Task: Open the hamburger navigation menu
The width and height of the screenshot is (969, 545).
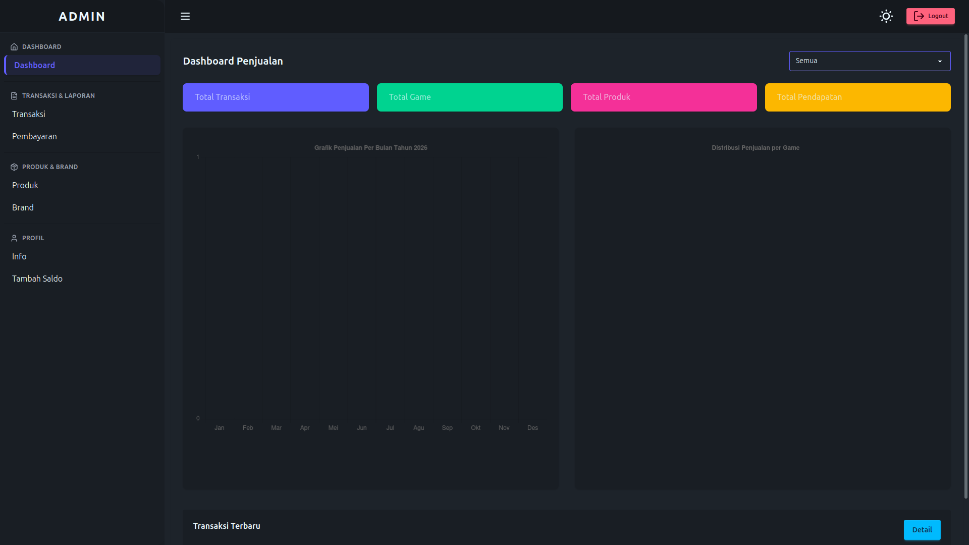Action: click(x=185, y=16)
